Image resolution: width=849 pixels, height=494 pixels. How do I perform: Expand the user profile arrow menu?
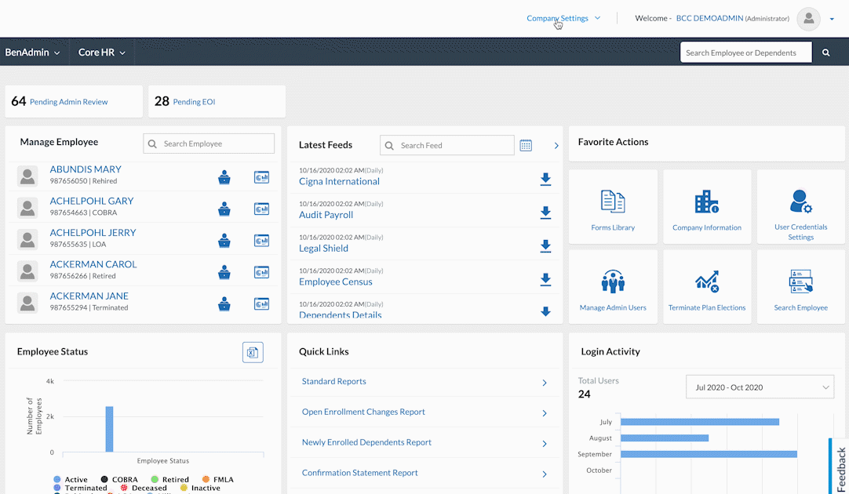click(832, 19)
